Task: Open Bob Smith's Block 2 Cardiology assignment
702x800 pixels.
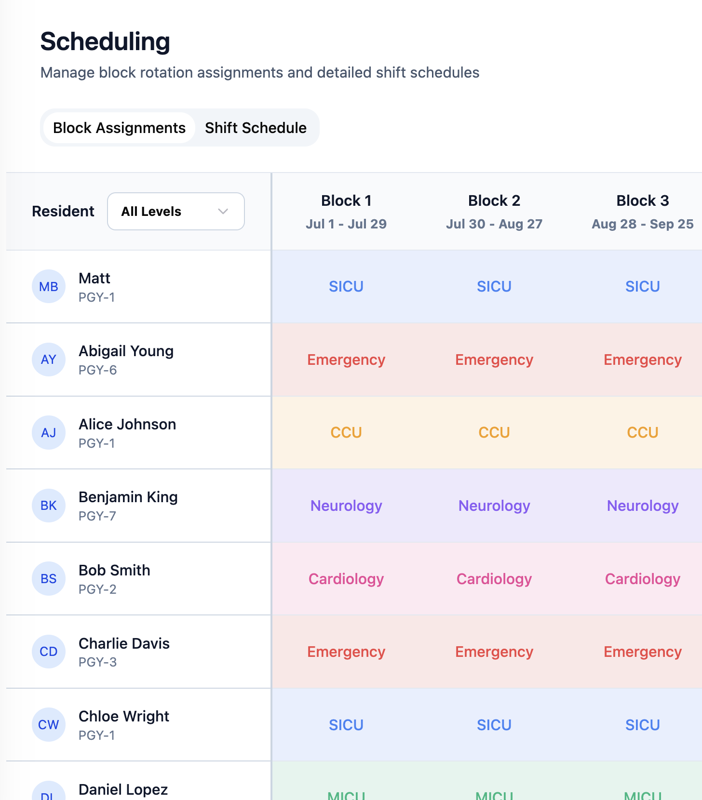Action: point(494,579)
